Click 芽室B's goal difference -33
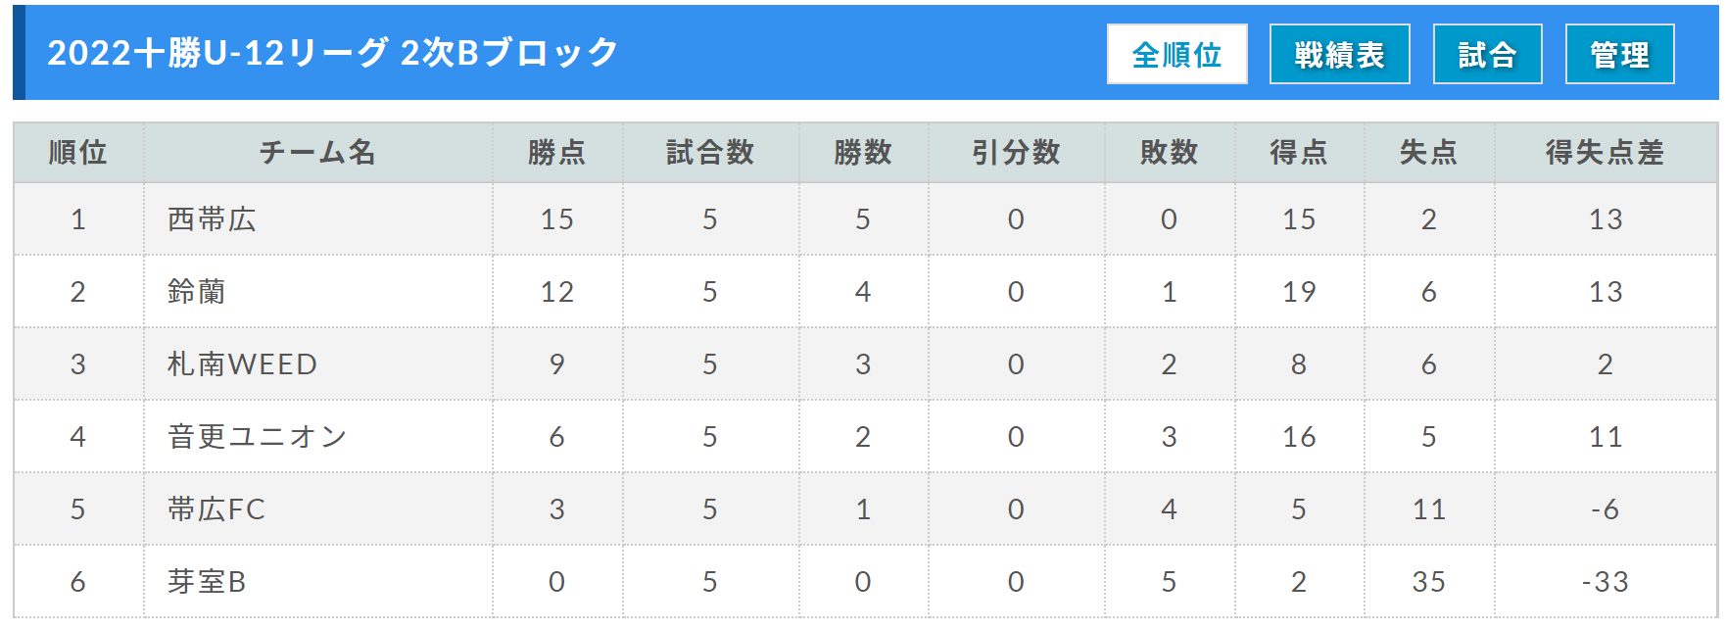Viewport: 1726px width, 629px height. click(1606, 582)
